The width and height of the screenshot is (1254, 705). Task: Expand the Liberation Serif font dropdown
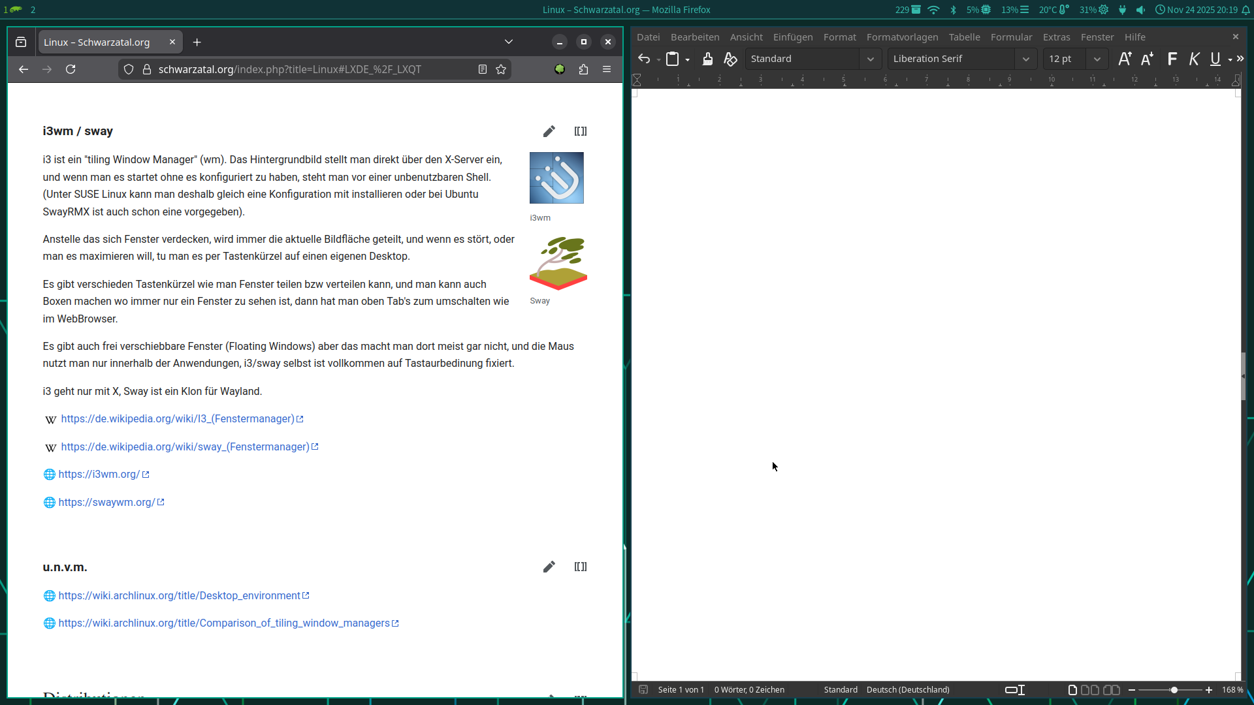point(1025,59)
